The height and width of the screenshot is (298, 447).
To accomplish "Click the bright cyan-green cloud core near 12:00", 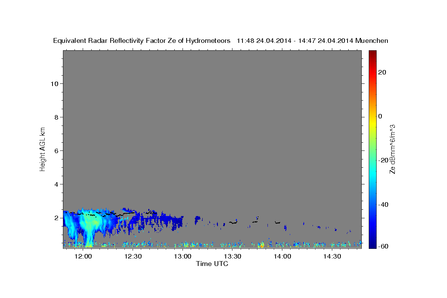I will pos(91,223).
